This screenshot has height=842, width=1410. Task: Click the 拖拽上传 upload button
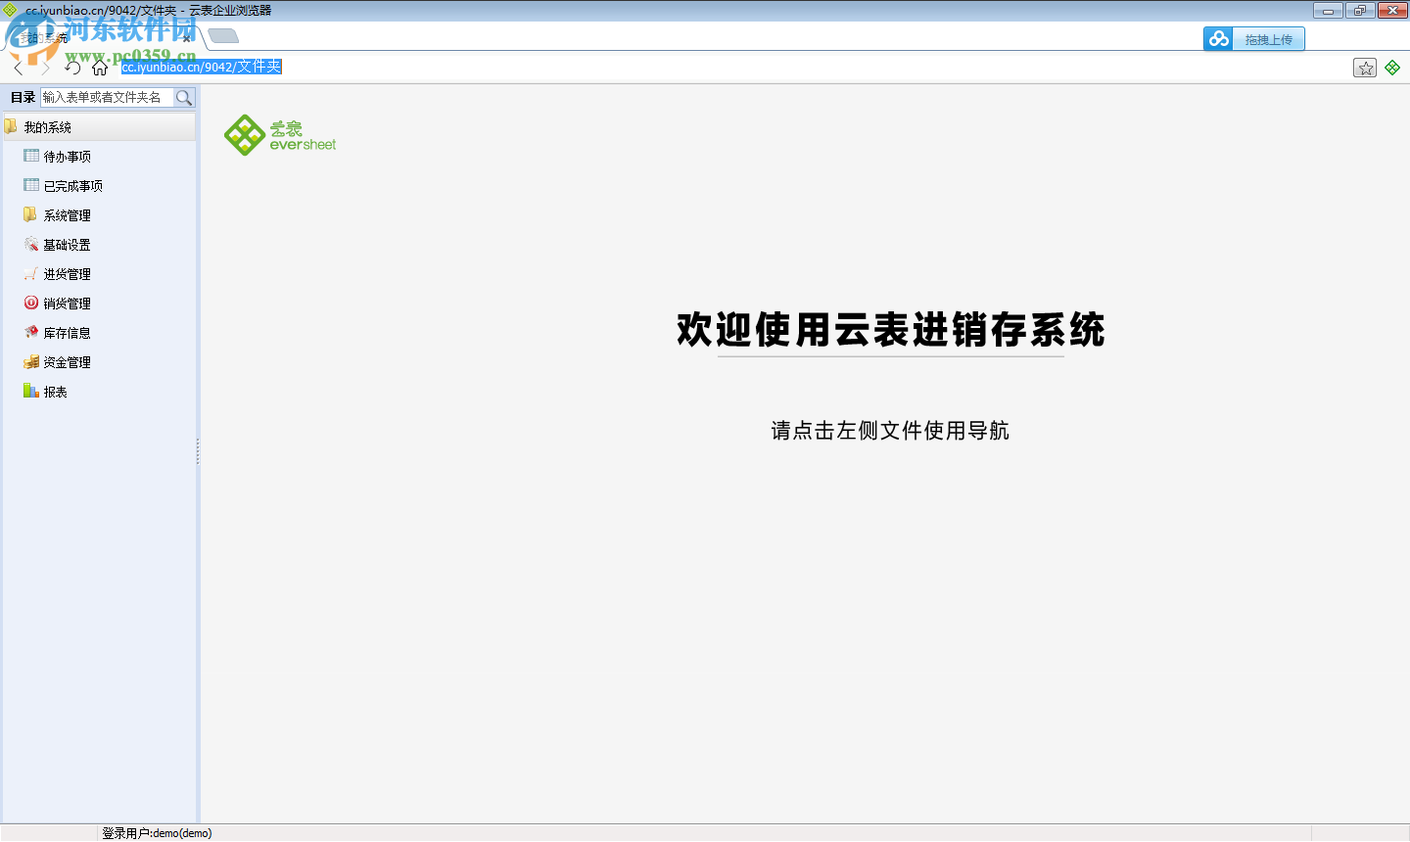click(x=1254, y=39)
